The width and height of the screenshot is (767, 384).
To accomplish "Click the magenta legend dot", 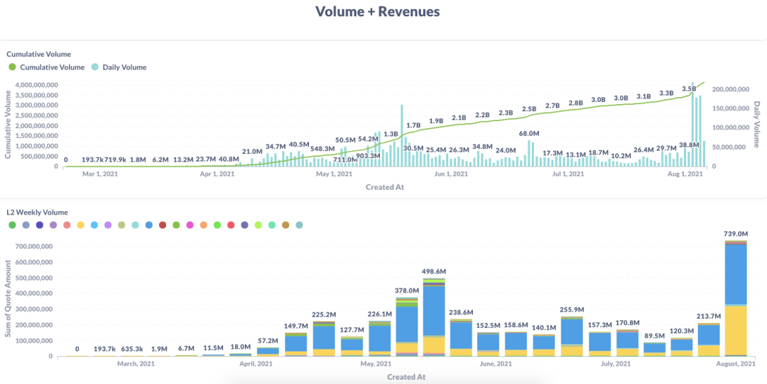I will tap(190, 225).
